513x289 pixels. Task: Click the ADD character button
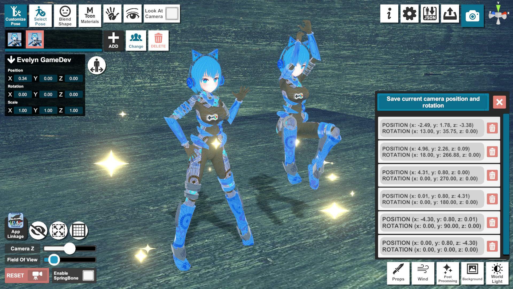[114, 40]
